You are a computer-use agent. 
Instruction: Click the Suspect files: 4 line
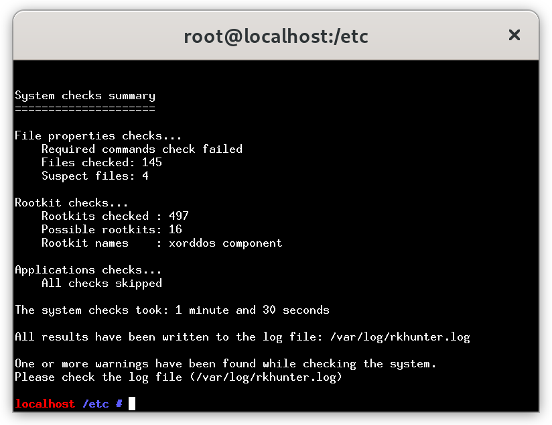tap(95, 176)
